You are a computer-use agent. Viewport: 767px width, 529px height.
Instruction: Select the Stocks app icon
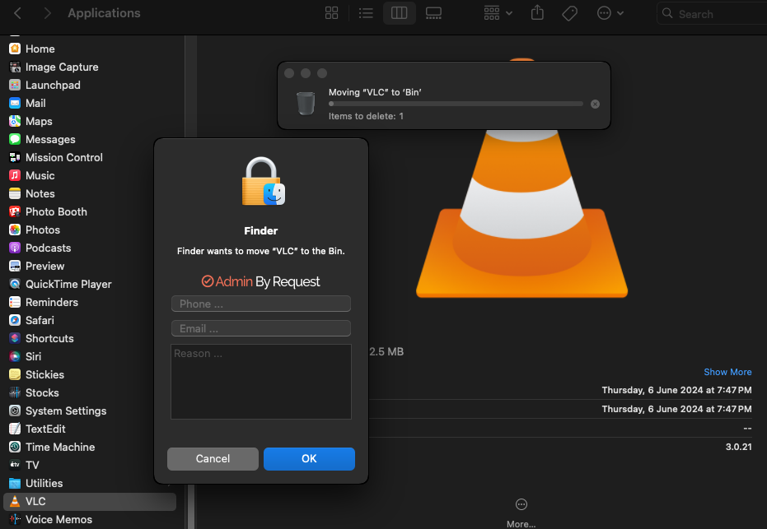point(15,392)
